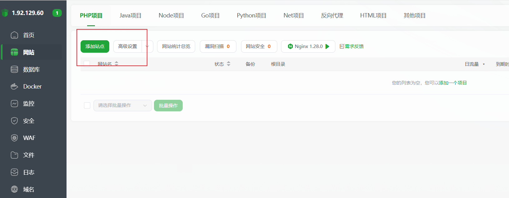The height and width of the screenshot is (198, 509).
Task: Click the WAF firewall icon
Action: click(x=14, y=138)
